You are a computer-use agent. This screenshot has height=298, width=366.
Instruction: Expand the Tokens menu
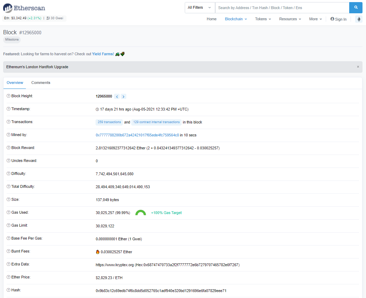(x=263, y=19)
